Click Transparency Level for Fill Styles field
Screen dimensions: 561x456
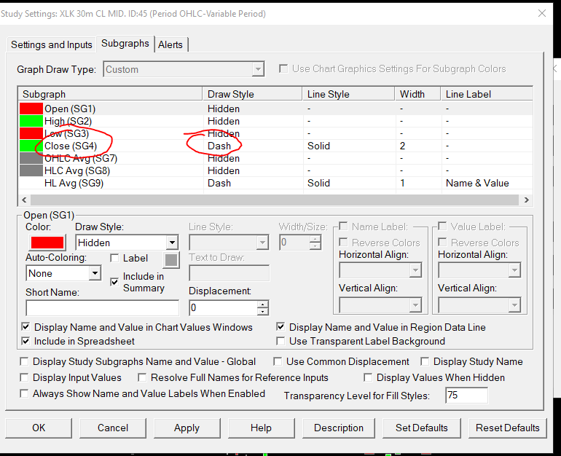(x=466, y=396)
